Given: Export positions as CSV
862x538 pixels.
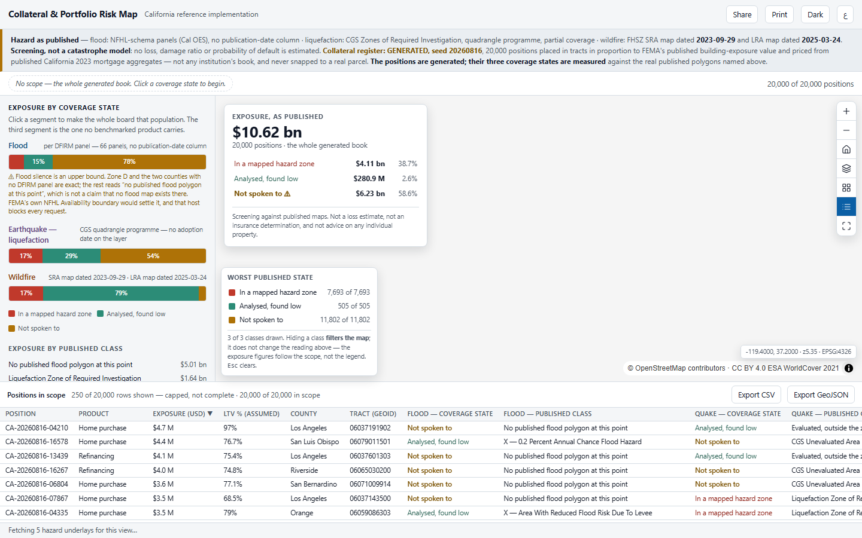Looking at the screenshot, I should coord(756,395).
